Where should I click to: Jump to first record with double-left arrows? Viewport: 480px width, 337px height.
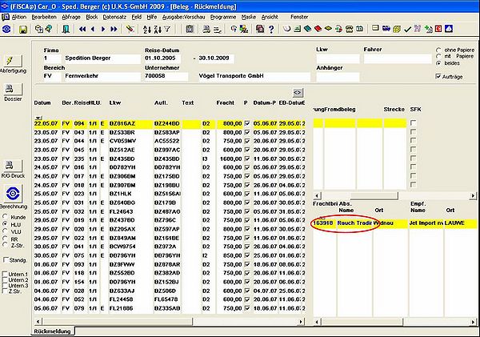tap(82, 29)
